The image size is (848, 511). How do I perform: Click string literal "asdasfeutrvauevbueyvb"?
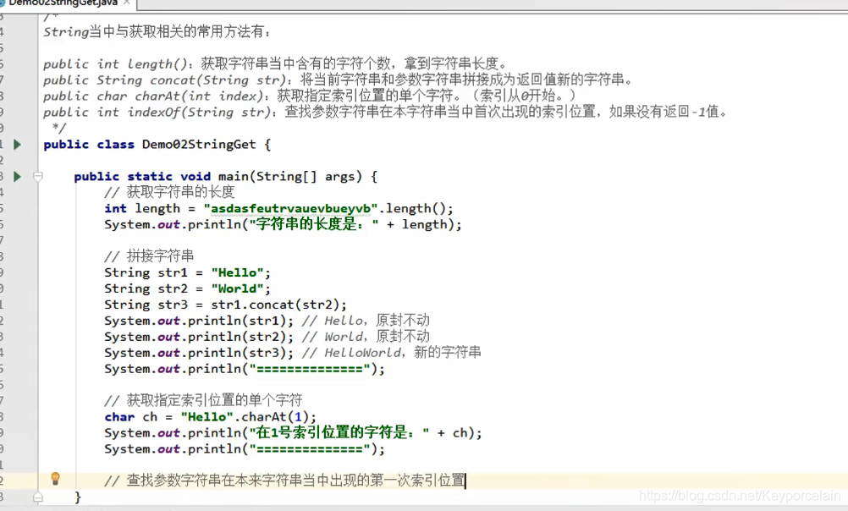click(x=290, y=209)
